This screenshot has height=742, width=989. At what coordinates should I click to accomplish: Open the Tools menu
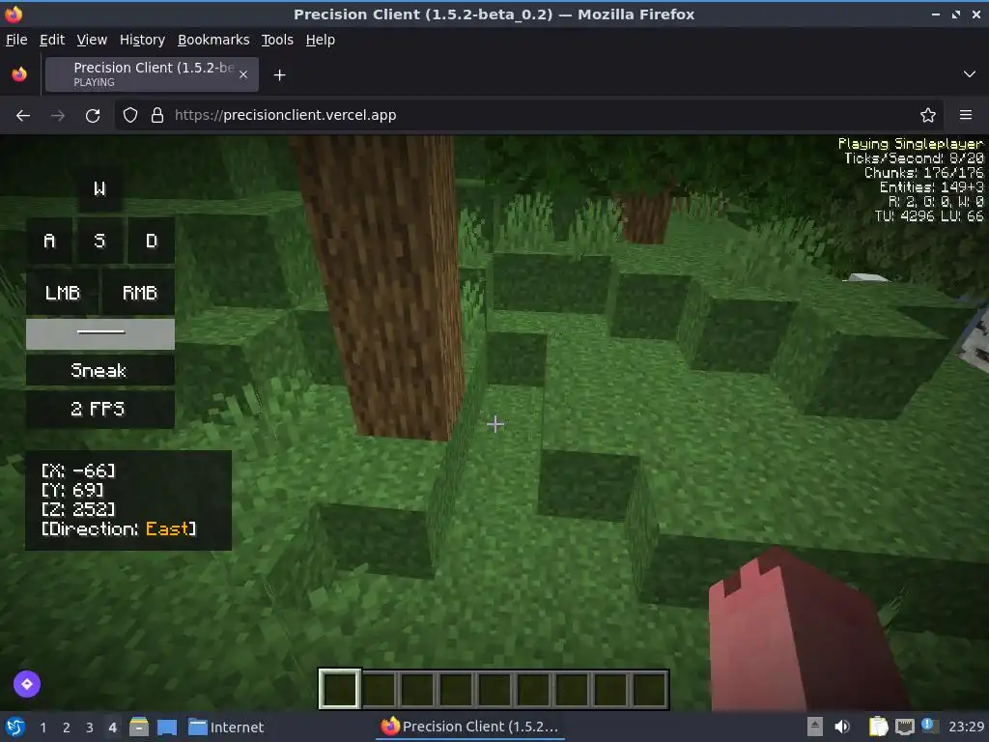277,40
